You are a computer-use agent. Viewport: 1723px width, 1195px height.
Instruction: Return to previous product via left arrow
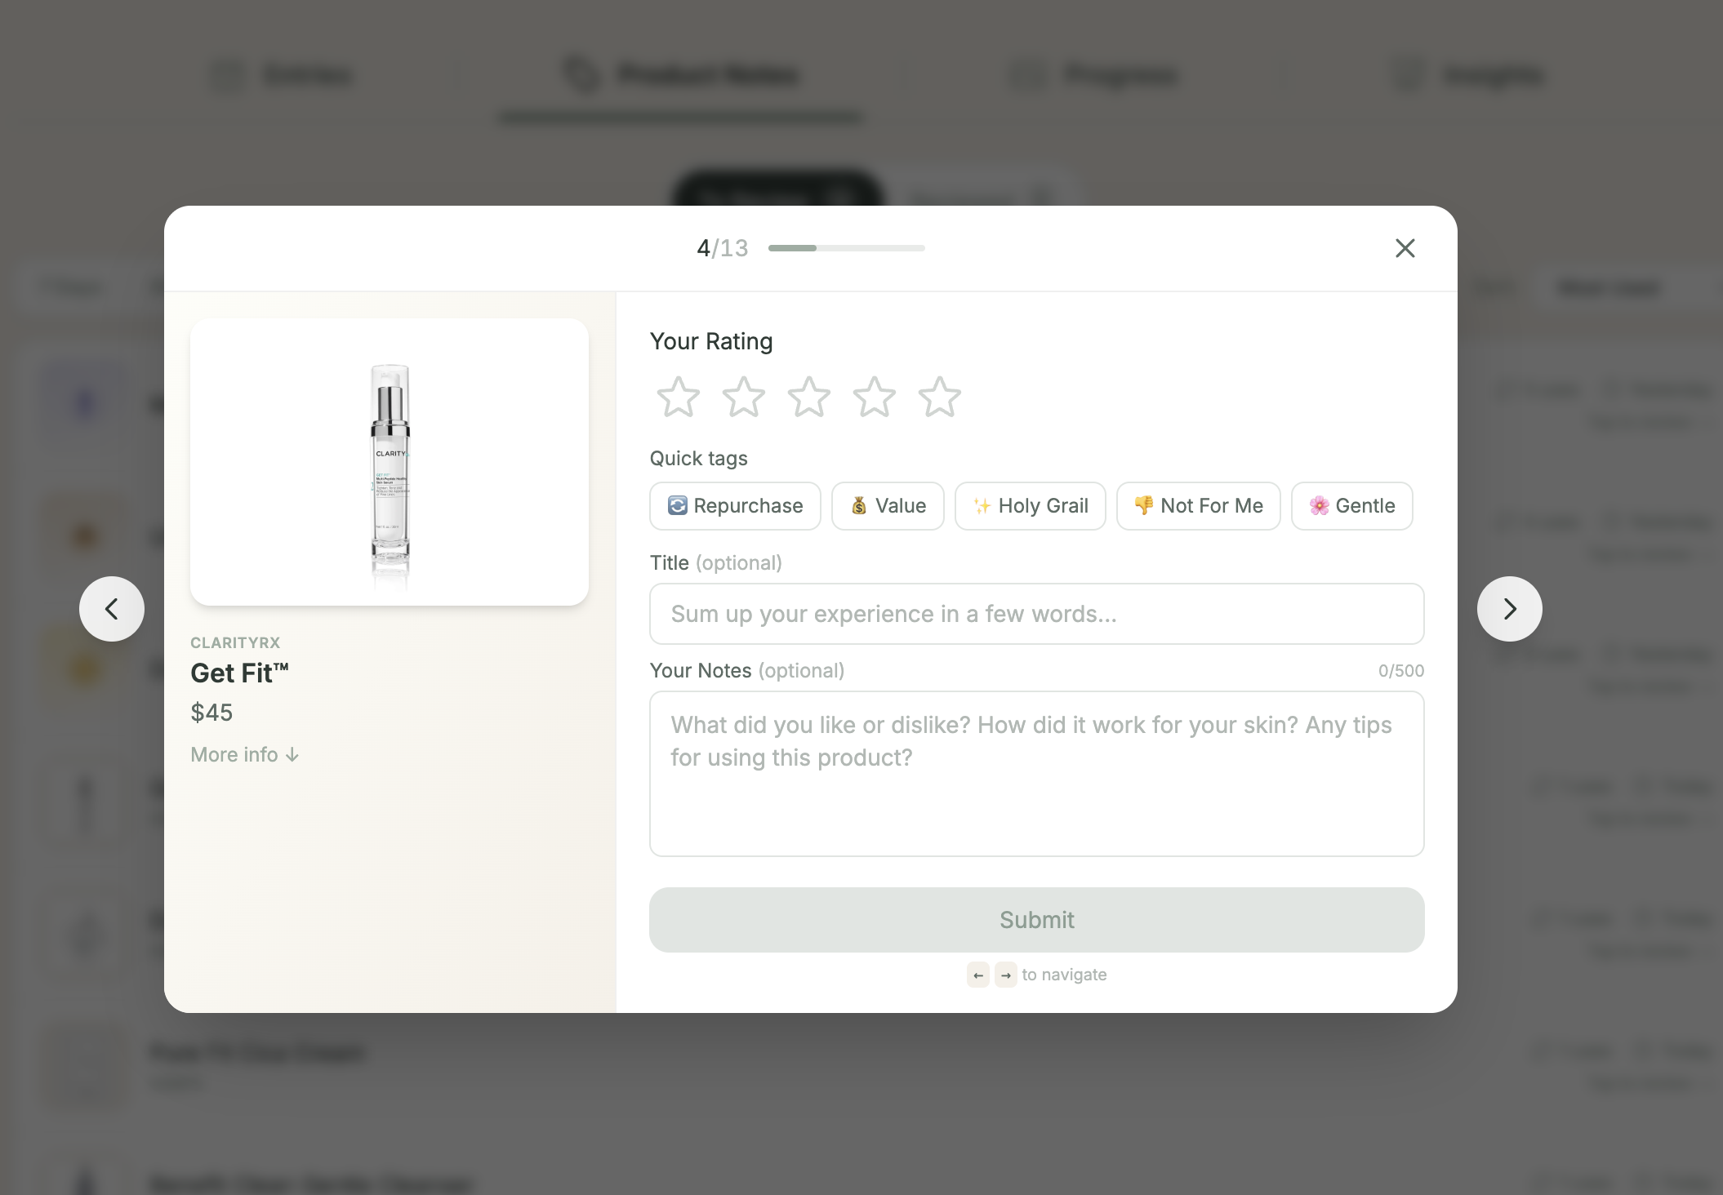(112, 608)
